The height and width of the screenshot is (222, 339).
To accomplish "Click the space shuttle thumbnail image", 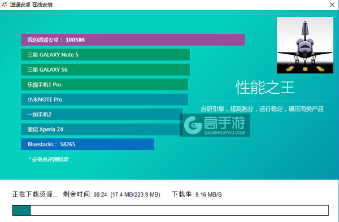I will 305,45.
